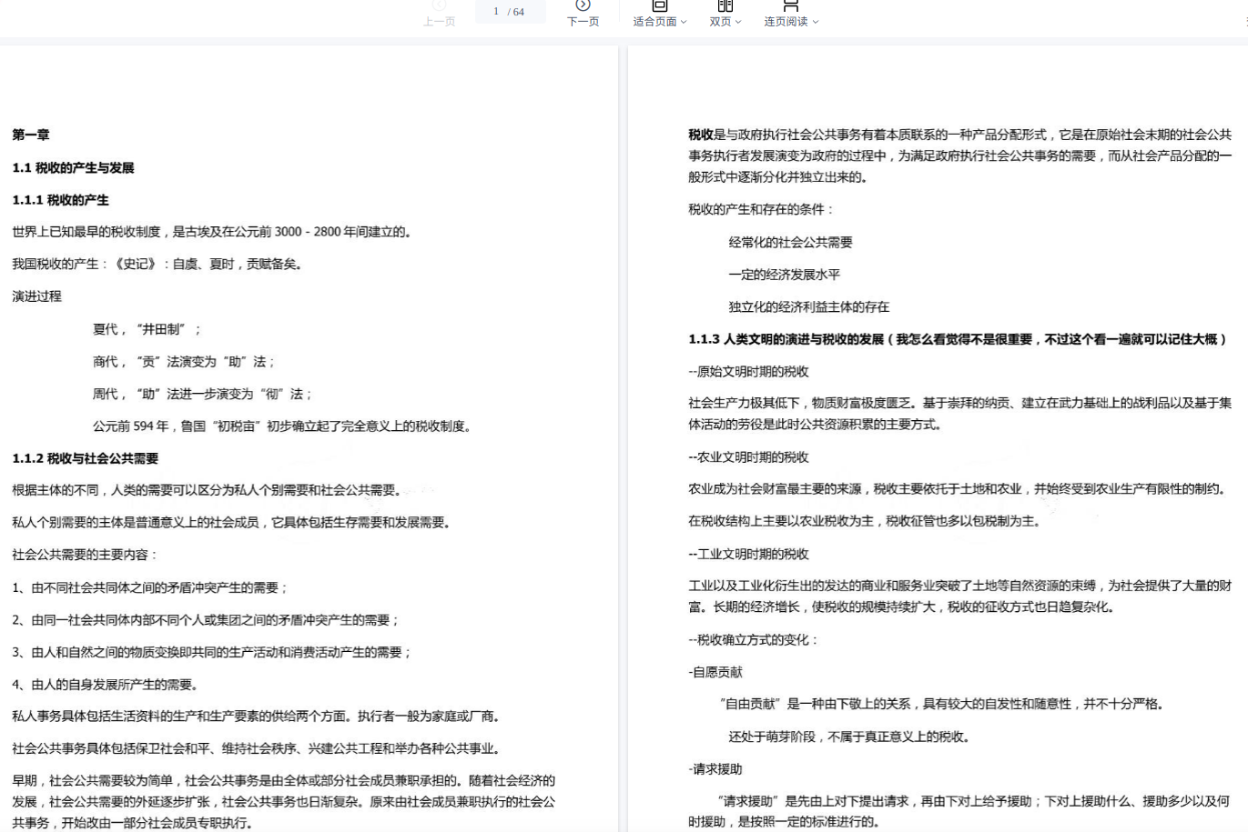
Task: Click the next page arrow icon
Action: click(x=583, y=5)
